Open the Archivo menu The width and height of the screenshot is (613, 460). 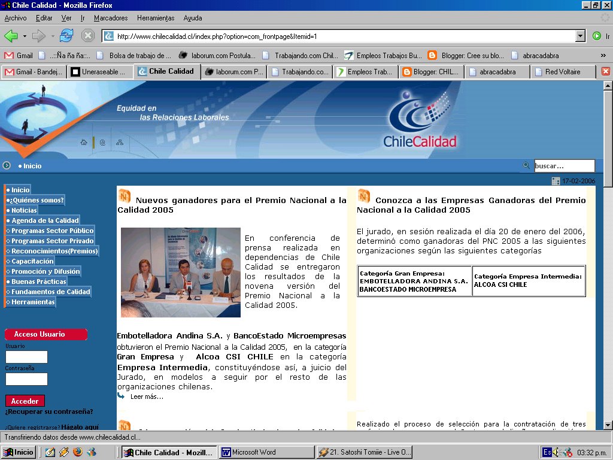pyautogui.click(x=16, y=18)
